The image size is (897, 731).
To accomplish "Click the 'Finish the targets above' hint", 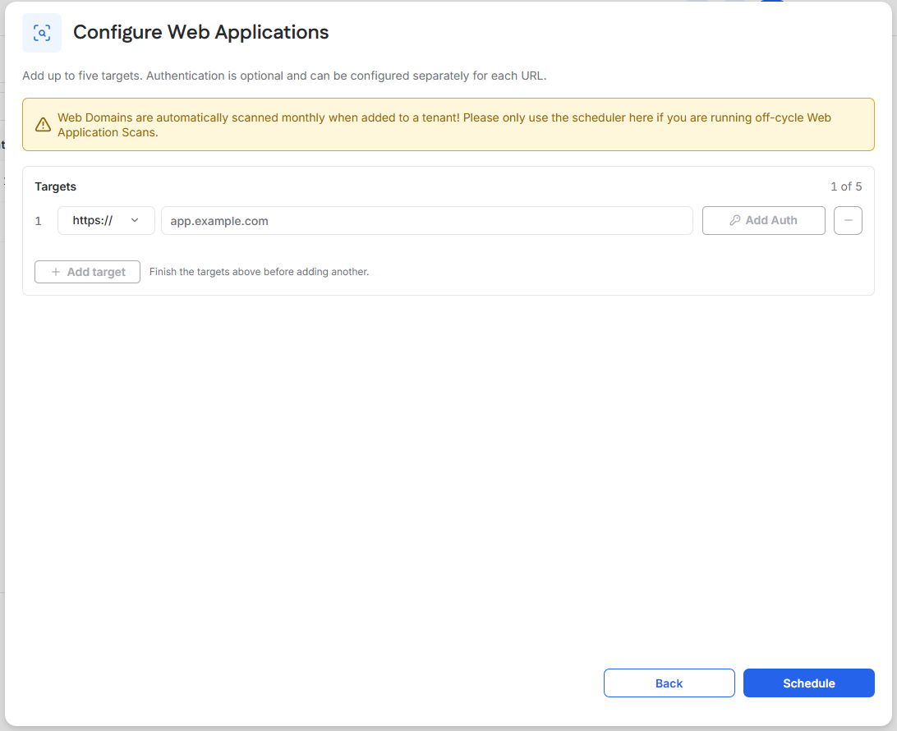I will point(259,272).
